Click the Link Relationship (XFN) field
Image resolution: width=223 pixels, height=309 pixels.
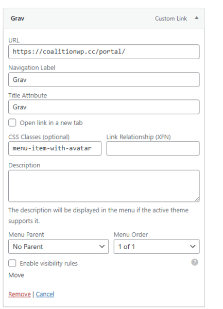coord(153,148)
